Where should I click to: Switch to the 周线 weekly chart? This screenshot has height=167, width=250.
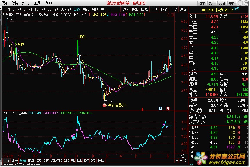click(86, 9)
